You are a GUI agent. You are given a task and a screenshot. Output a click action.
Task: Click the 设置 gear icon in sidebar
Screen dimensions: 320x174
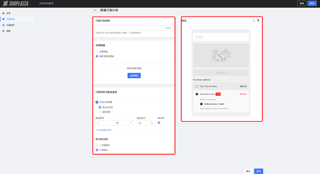[3, 31]
